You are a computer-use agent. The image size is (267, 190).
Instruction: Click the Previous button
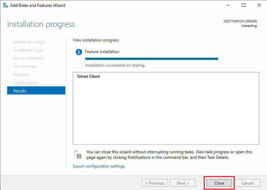[x=154, y=183]
